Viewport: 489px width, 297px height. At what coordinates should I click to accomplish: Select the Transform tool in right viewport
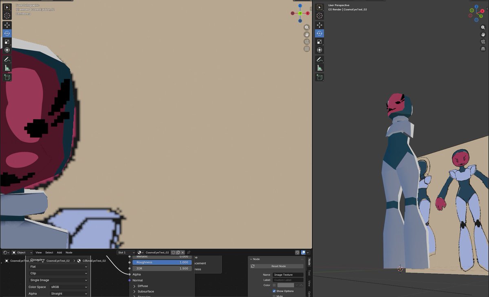(x=319, y=50)
